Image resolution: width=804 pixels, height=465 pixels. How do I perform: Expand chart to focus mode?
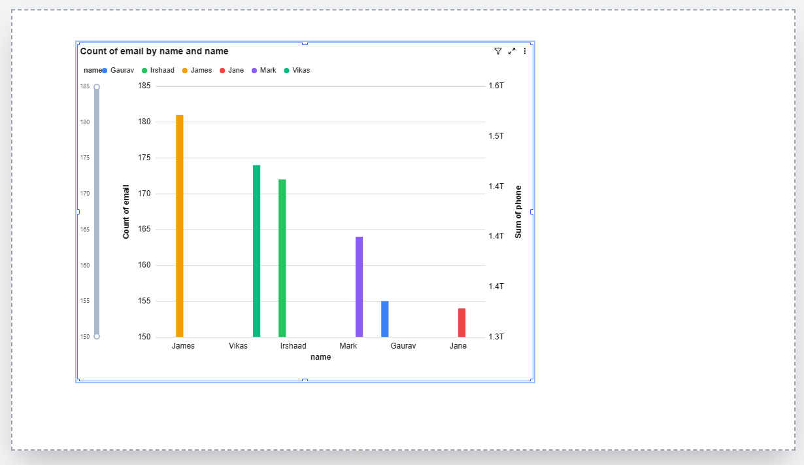[512, 51]
